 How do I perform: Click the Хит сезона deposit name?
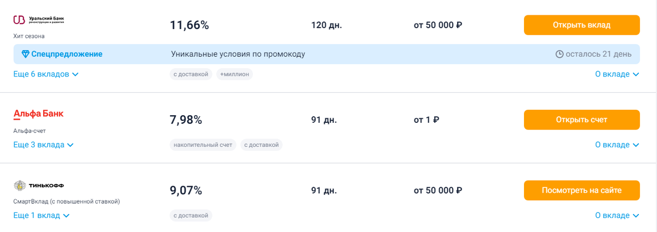pos(29,36)
